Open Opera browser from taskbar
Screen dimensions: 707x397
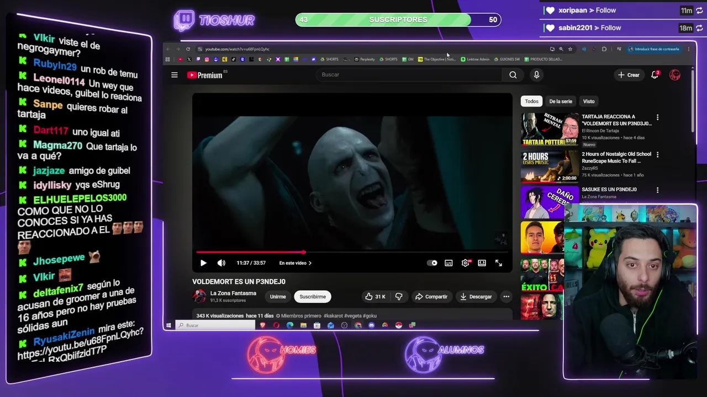(276, 325)
